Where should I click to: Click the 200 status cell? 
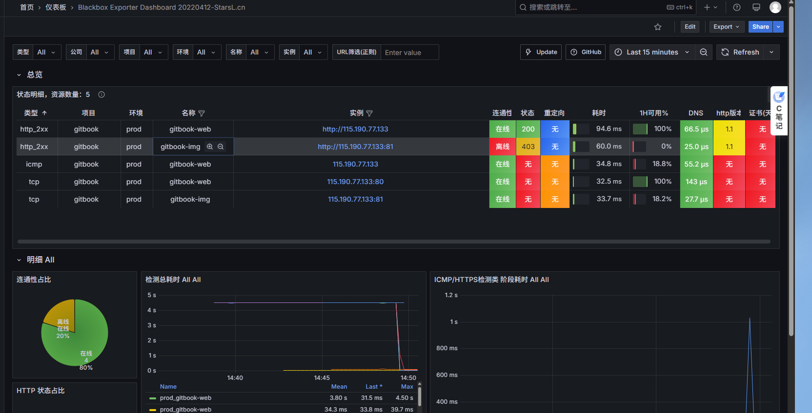tap(528, 129)
